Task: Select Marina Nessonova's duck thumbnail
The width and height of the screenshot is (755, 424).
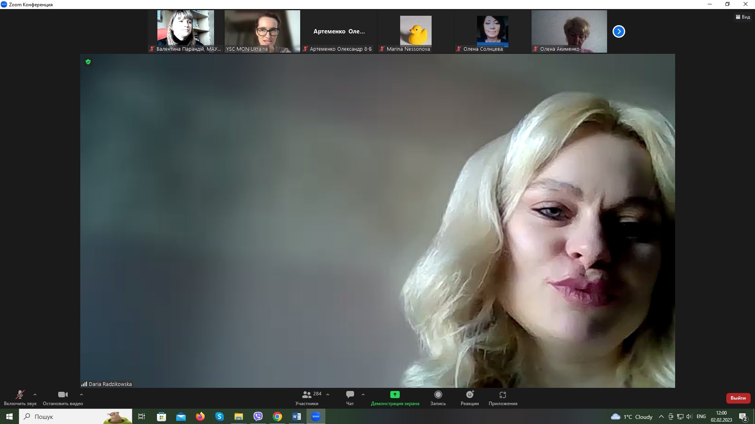Action: (415, 31)
